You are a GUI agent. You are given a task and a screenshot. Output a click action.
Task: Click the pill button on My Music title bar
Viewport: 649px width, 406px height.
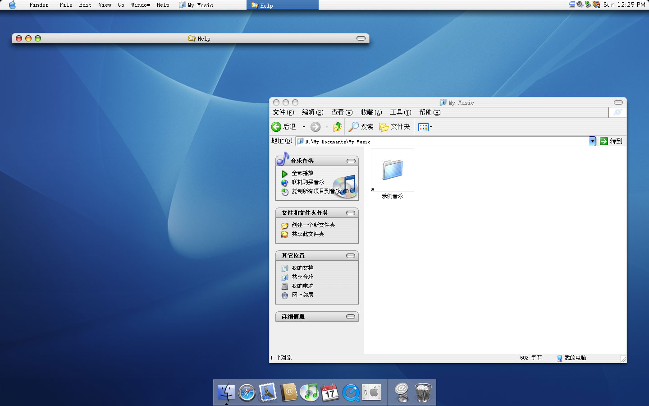618,102
